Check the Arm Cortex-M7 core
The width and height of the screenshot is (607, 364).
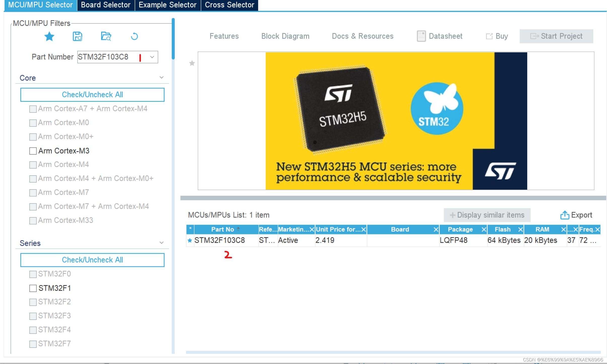pyautogui.click(x=33, y=193)
